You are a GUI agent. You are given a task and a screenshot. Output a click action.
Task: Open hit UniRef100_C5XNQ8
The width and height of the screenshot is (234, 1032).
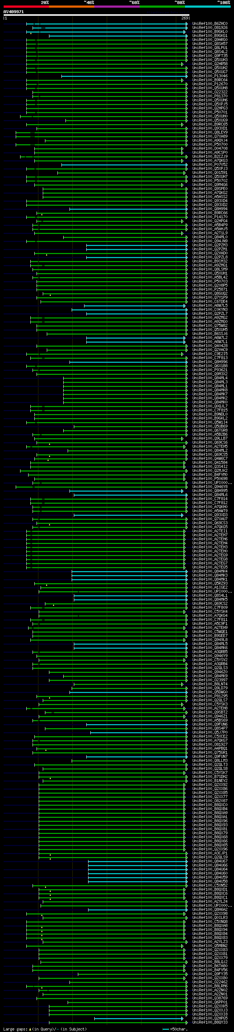(210, 921)
